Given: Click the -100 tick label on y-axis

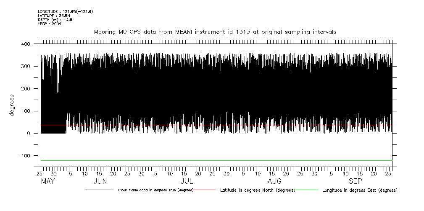Looking at the screenshot, I should point(24,156).
